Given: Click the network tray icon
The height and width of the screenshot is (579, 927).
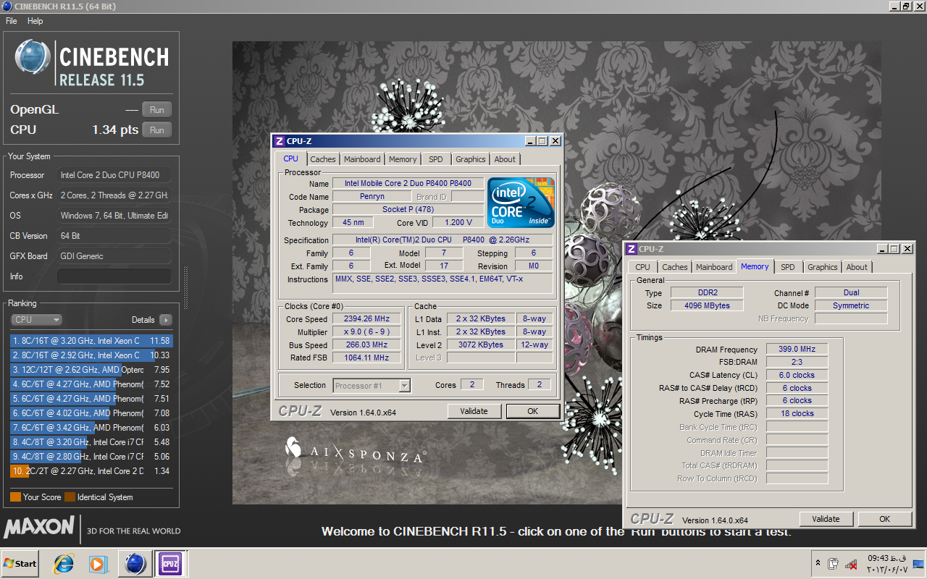Looking at the screenshot, I should tap(852, 564).
